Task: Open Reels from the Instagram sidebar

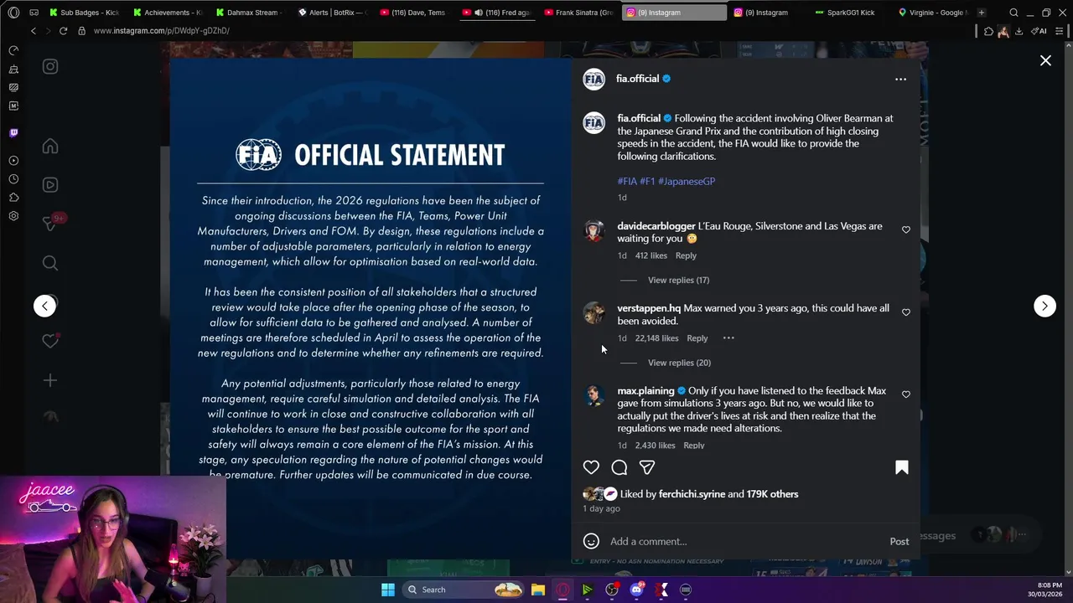Action: (50, 185)
